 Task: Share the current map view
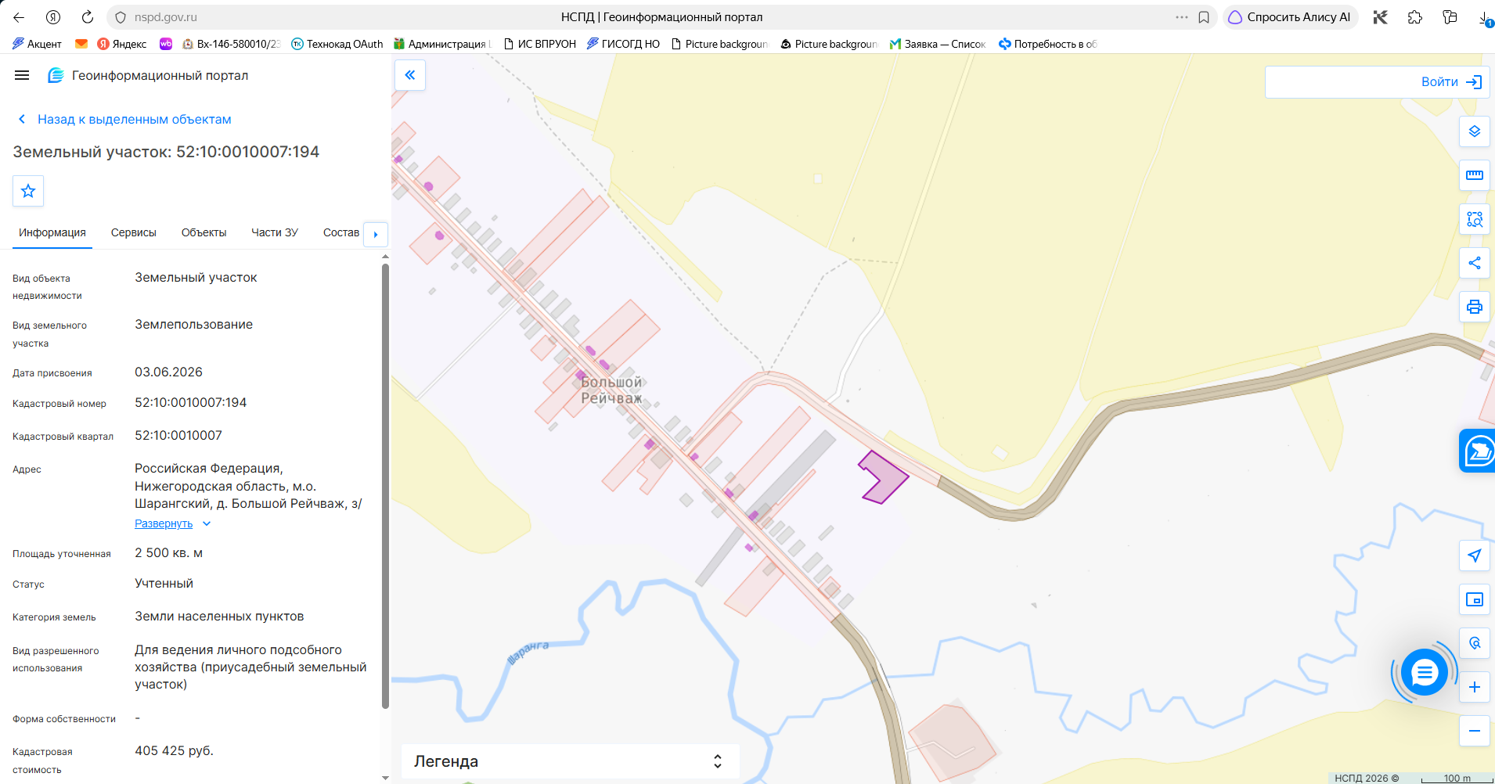click(1474, 263)
